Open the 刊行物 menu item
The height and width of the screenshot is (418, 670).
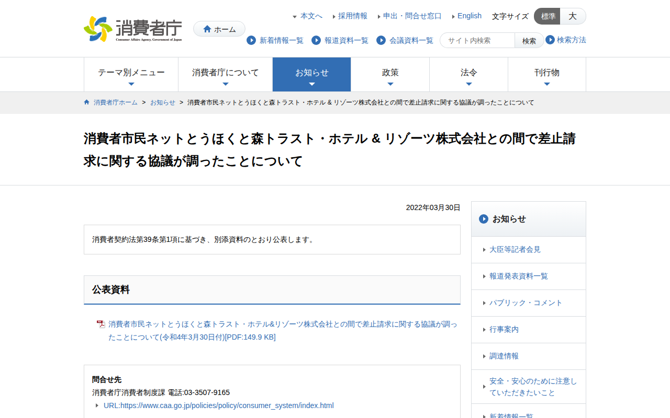coord(547,74)
